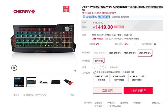Screen dimensions: 168x110
Task: Click the share icon below thumbnails
Action: 14,95
